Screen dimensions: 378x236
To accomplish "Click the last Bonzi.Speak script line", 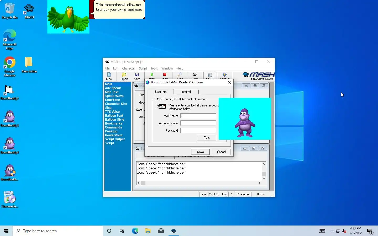I will [161, 173].
